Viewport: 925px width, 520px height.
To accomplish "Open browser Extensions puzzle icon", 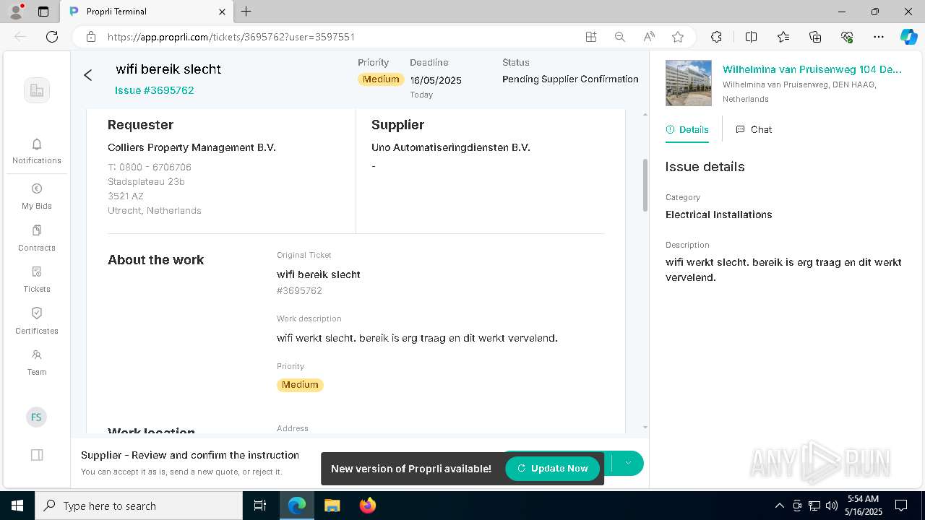I will tap(716, 37).
